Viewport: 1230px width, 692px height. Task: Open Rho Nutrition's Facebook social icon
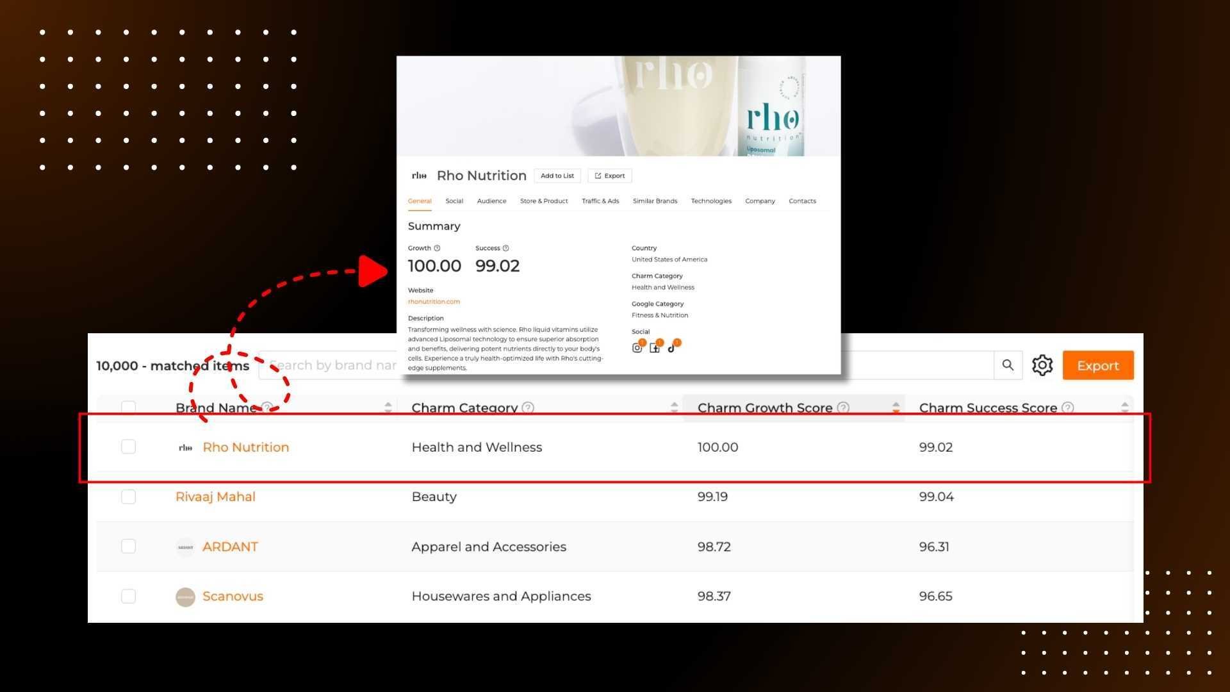point(655,348)
